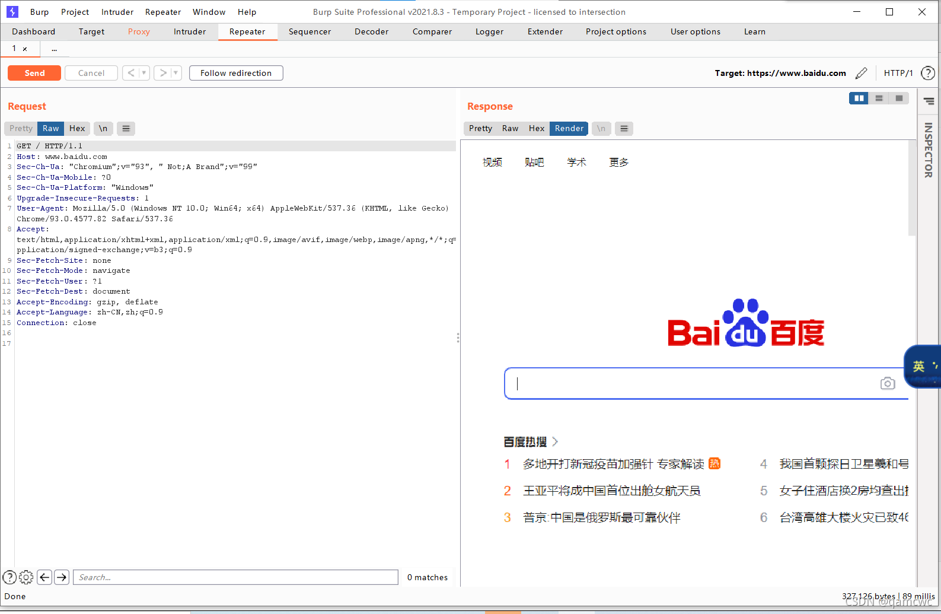The width and height of the screenshot is (941, 614).
Task: Go to previous search match arrow
Action: (x=44, y=577)
